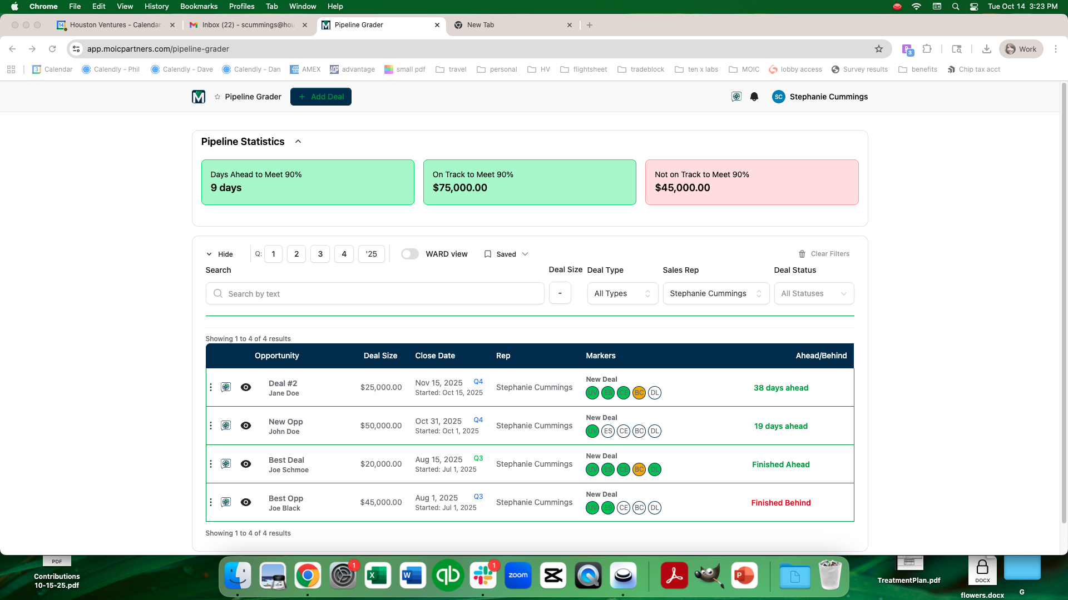Open three-dot menu for Deal #2 row

coord(211,387)
